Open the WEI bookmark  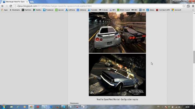coord(142,10)
